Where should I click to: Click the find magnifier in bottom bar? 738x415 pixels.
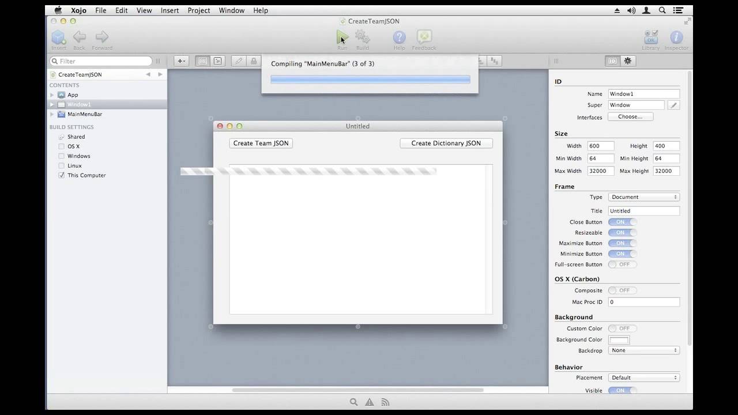[x=353, y=402]
